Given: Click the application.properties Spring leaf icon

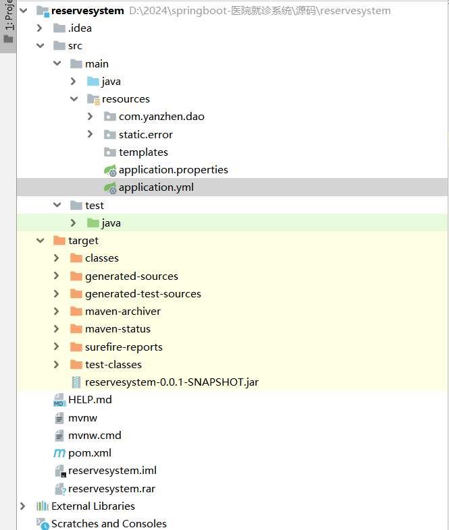Looking at the screenshot, I should (x=110, y=170).
